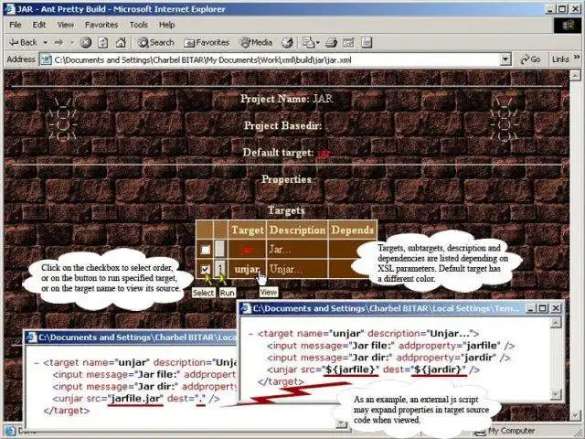The height and width of the screenshot is (439, 585).
Task: Open the Media toolbar button
Action: (256, 43)
